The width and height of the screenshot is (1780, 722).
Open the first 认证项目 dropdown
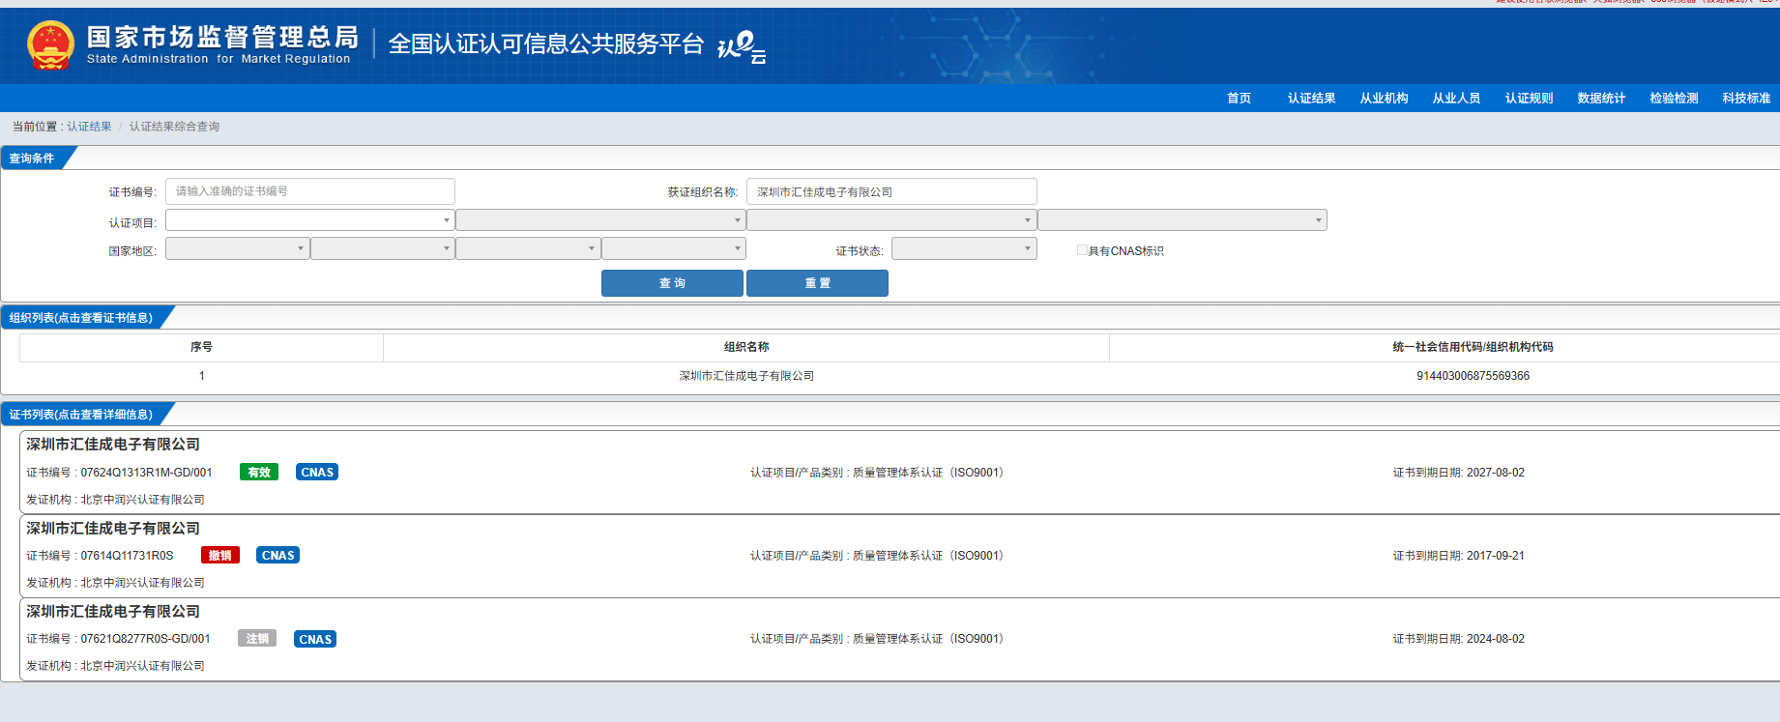[x=309, y=220]
